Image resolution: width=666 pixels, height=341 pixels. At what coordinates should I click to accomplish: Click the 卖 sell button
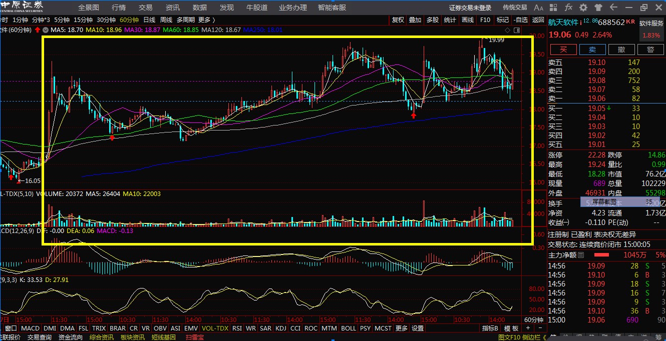point(592,49)
